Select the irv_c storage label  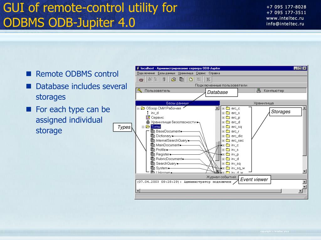point(235,145)
